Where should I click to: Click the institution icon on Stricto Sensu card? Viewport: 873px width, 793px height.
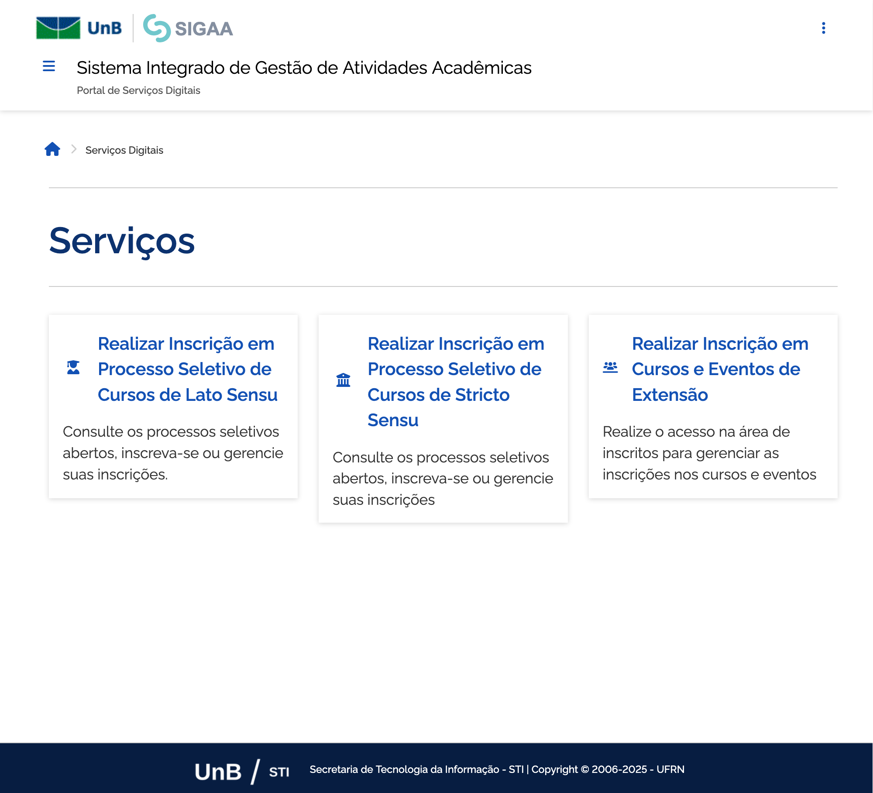[x=344, y=380]
